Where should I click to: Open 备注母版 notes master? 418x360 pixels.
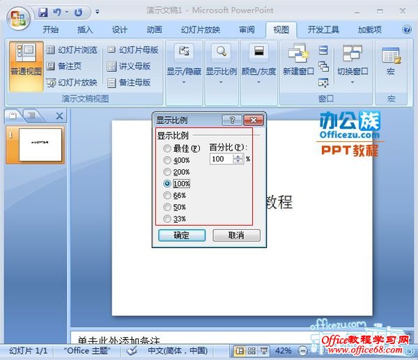129,83
